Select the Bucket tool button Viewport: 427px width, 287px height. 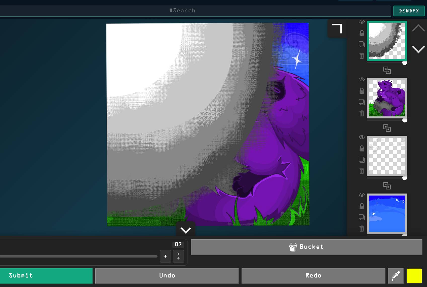[306, 247]
